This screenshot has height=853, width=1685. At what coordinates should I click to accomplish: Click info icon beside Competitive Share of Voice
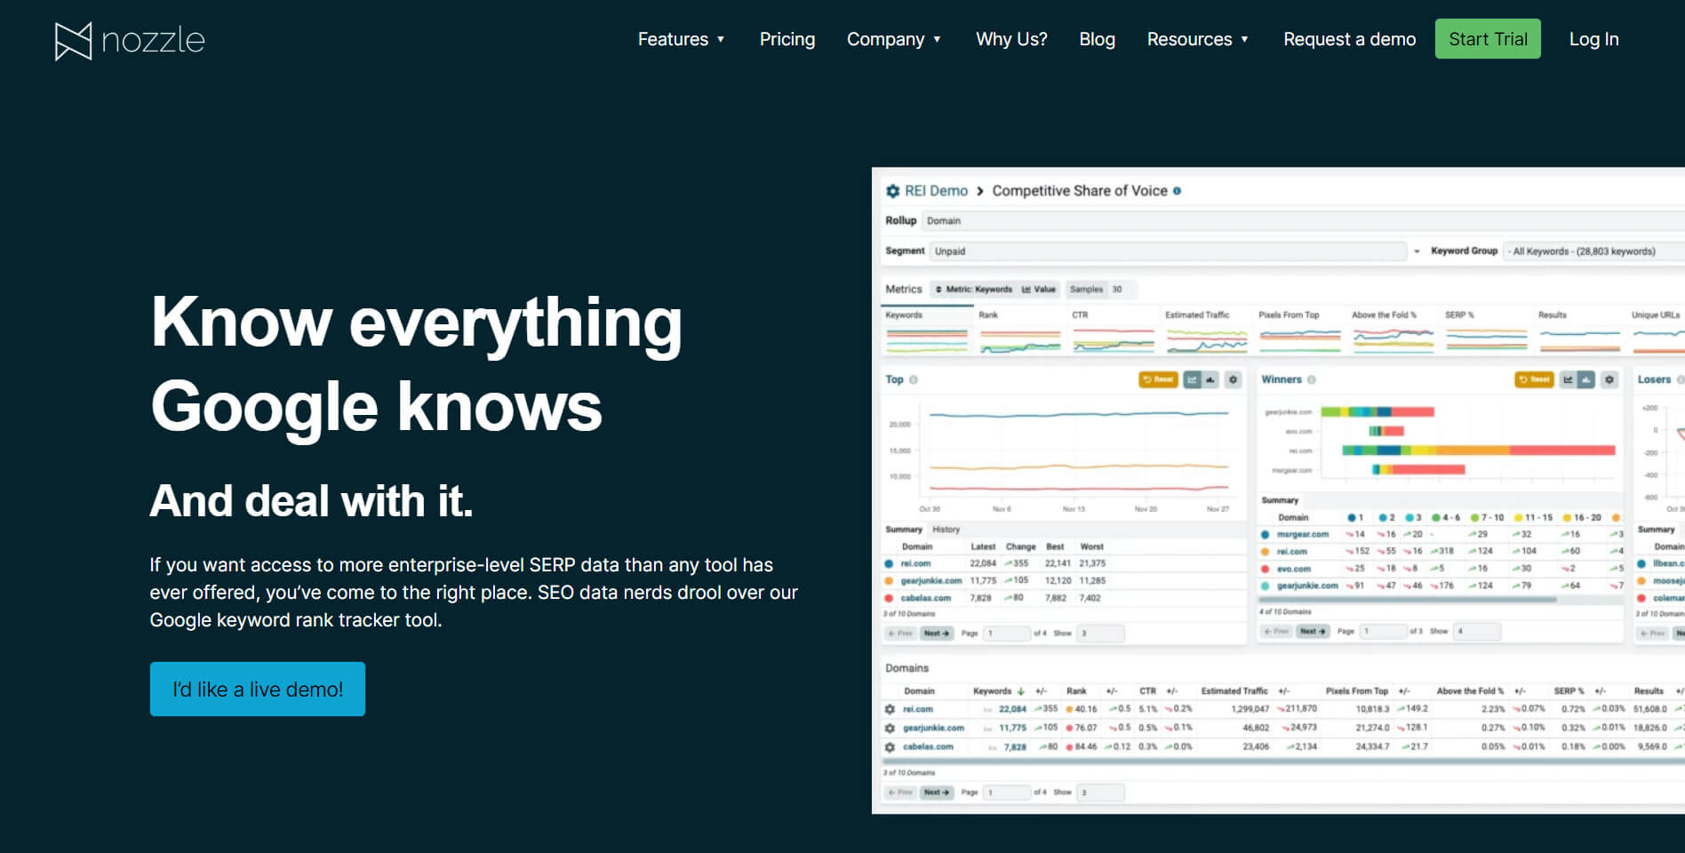(x=1177, y=191)
